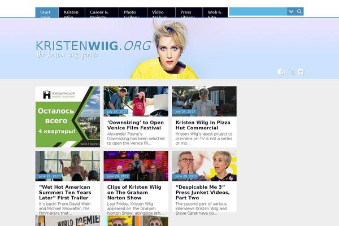Open the Web & Site menu item
The width and height of the screenshot is (339, 226).
[215, 12]
